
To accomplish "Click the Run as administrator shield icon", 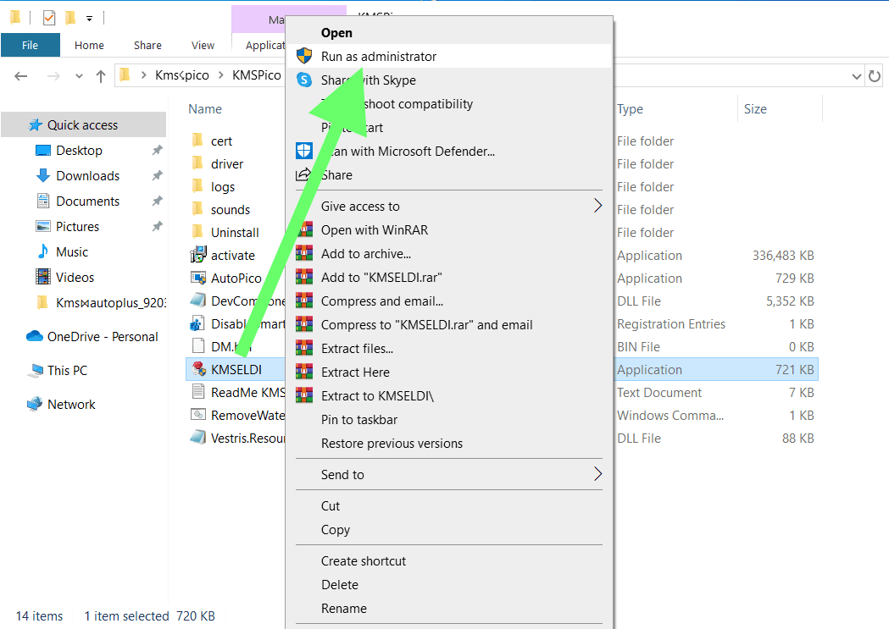I will pos(304,56).
